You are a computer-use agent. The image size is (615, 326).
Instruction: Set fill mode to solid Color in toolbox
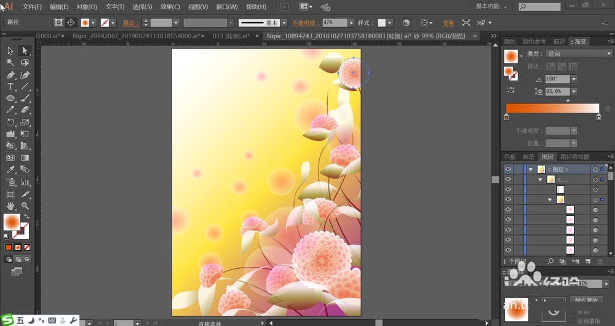(x=9, y=247)
